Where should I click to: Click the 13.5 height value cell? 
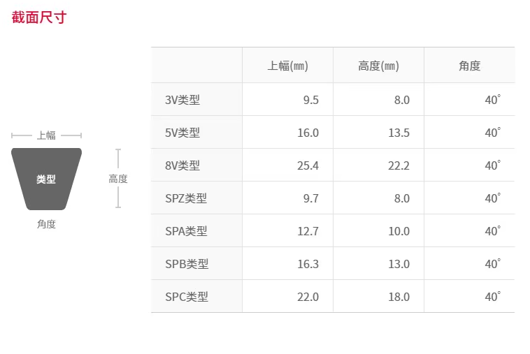(x=399, y=133)
